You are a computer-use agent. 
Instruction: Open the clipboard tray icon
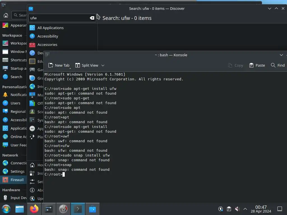[229, 209]
